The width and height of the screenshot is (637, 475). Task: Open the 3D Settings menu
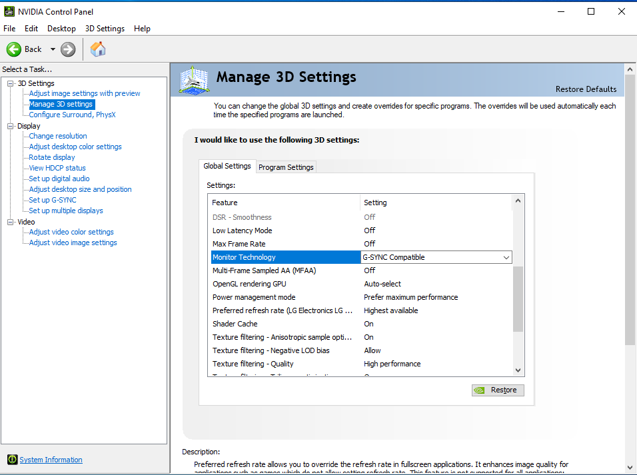click(105, 29)
